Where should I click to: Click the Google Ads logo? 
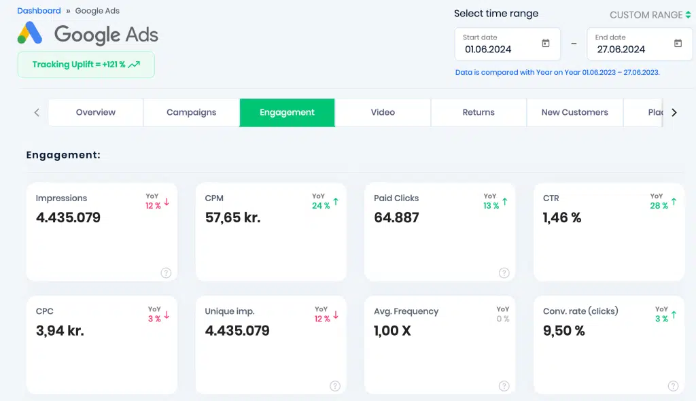pos(30,33)
